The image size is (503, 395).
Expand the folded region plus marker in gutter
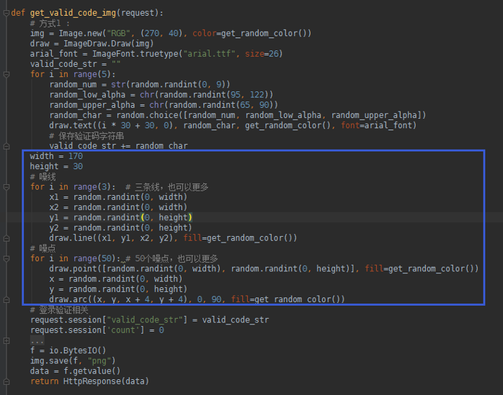point(6,340)
